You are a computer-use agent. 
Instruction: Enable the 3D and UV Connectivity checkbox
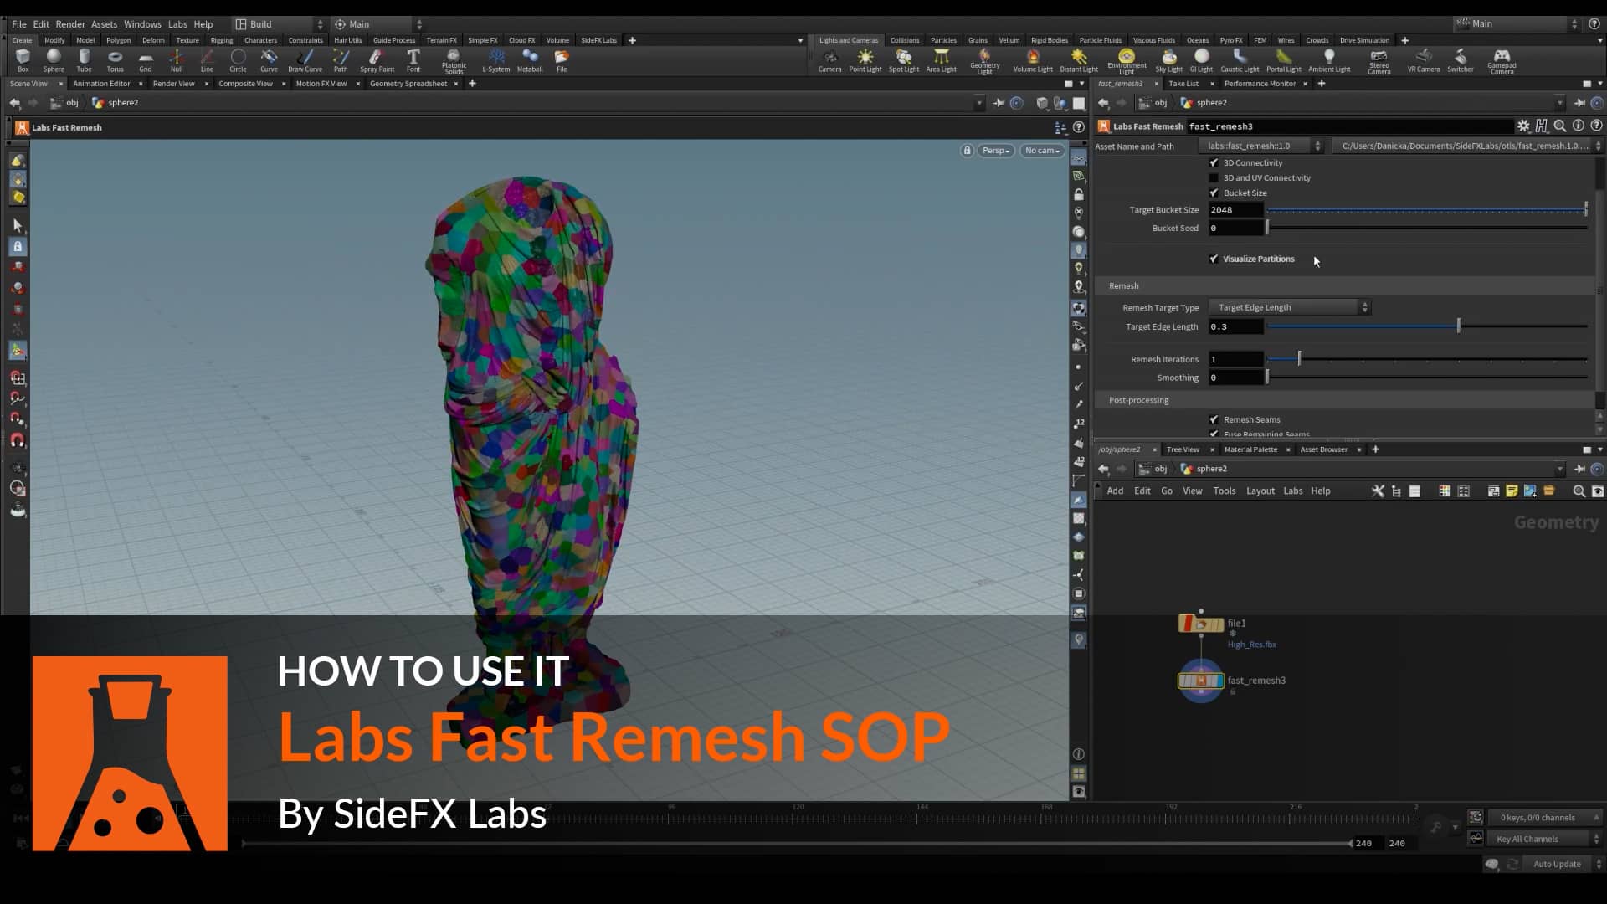coord(1214,177)
